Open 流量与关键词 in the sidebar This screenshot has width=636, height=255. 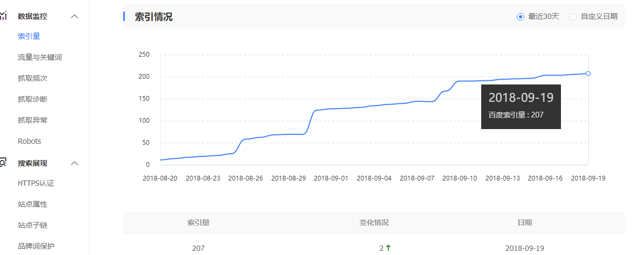[40, 57]
